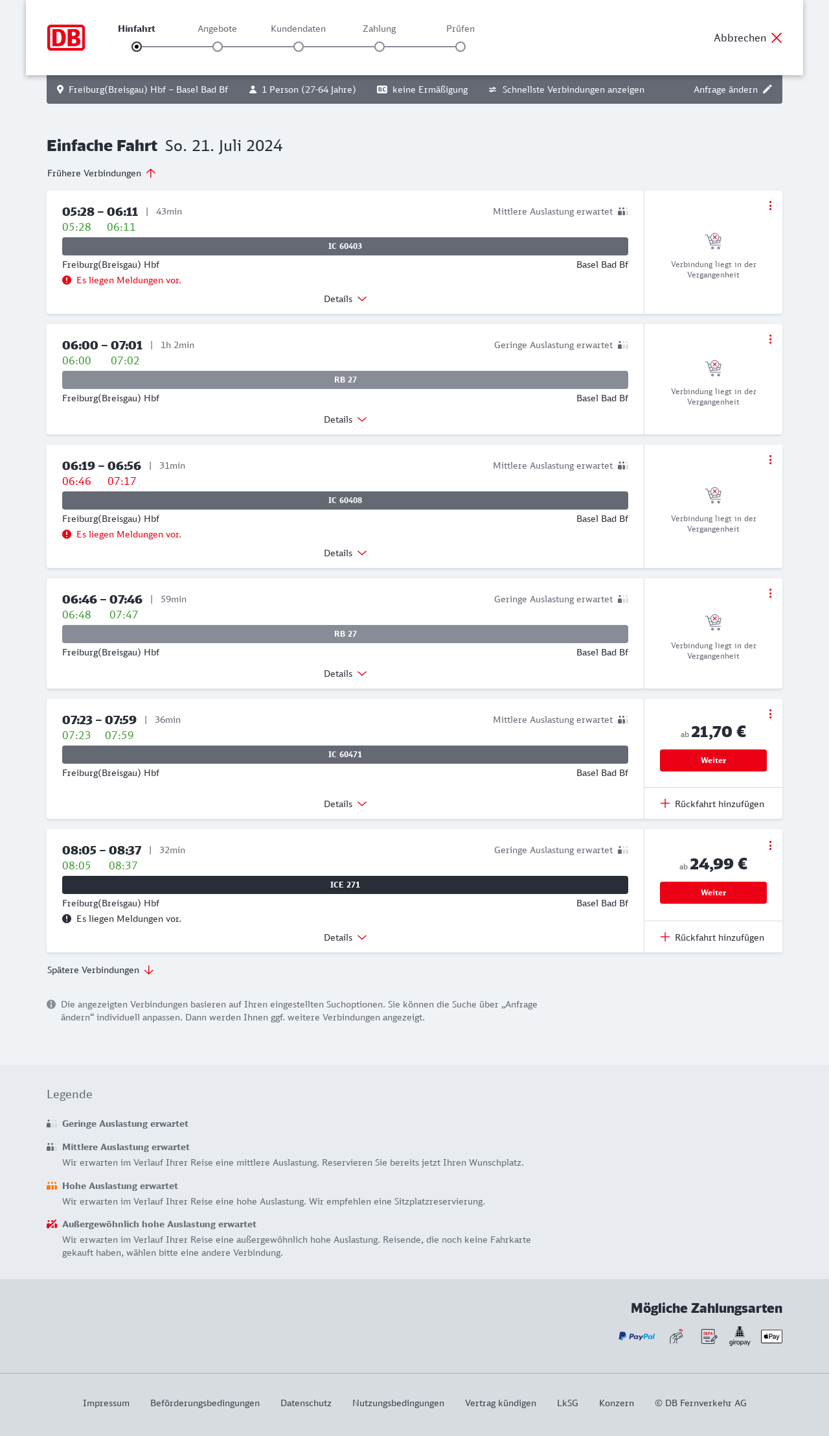Select the Zahlung step circle
The height and width of the screenshot is (1436, 829).
click(380, 47)
